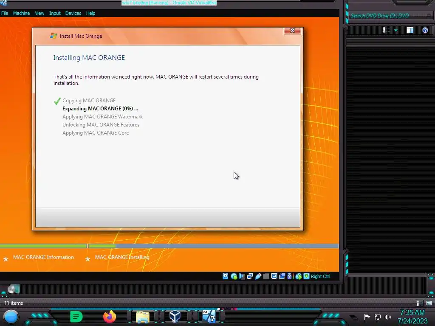Click the USB devices indicator icon
The width and height of the screenshot is (435, 326).
point(258,276)
